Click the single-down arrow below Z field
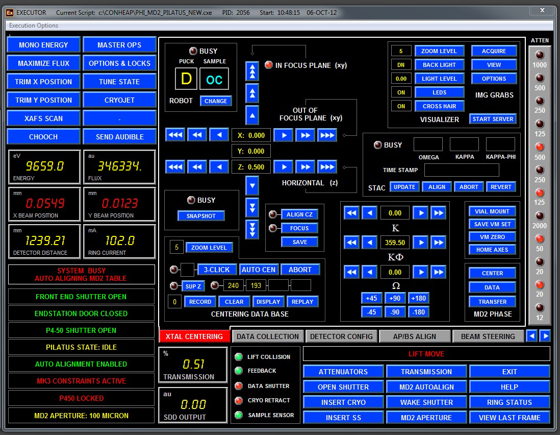This screenshot has width=560, height=435. tap(252, 185)
